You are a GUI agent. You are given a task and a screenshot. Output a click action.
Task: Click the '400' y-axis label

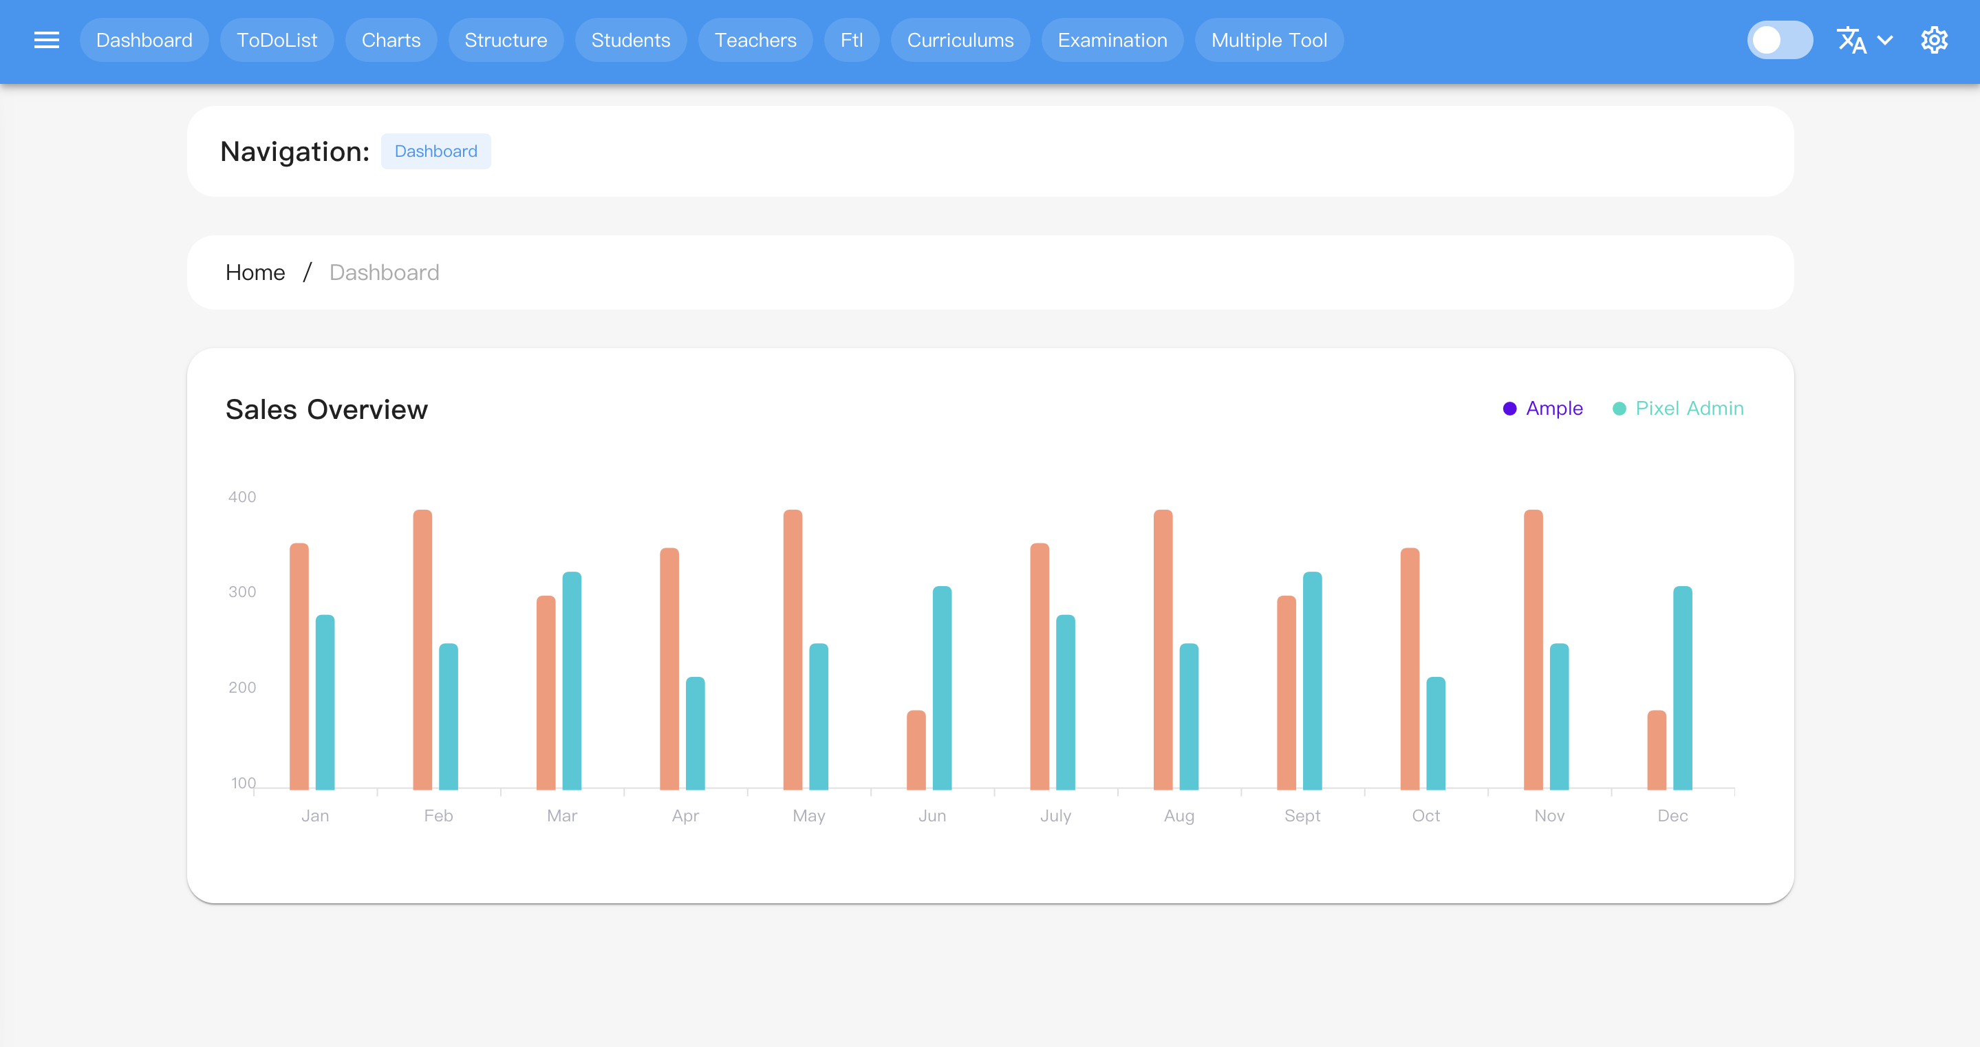coord(242,497)
